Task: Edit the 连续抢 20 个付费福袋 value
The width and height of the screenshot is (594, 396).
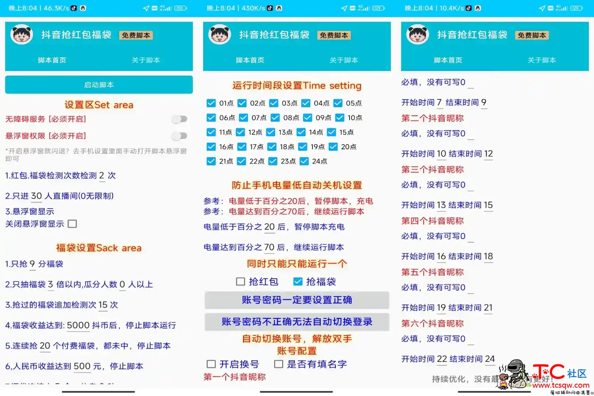Action: (x=45, y=346)
